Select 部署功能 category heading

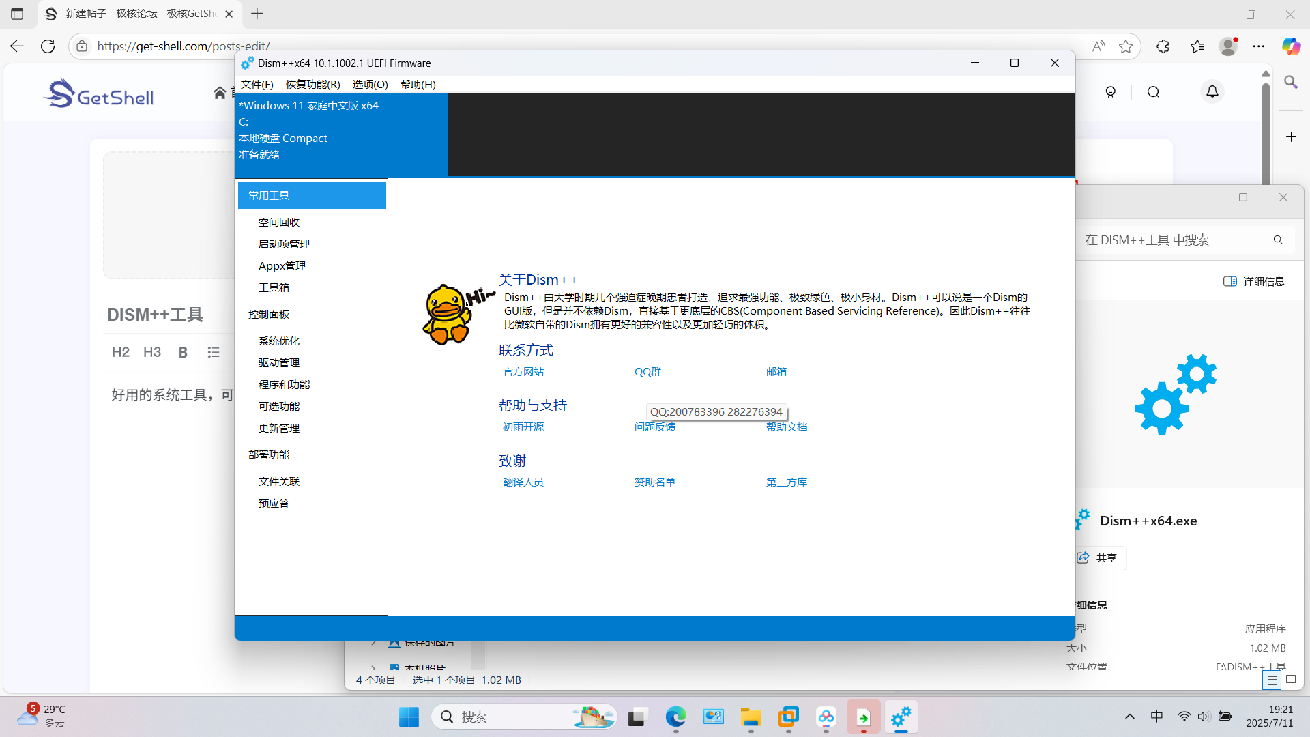[x=269, y=454]
